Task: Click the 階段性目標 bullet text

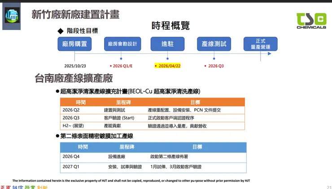Action: (x=83, y=31)
